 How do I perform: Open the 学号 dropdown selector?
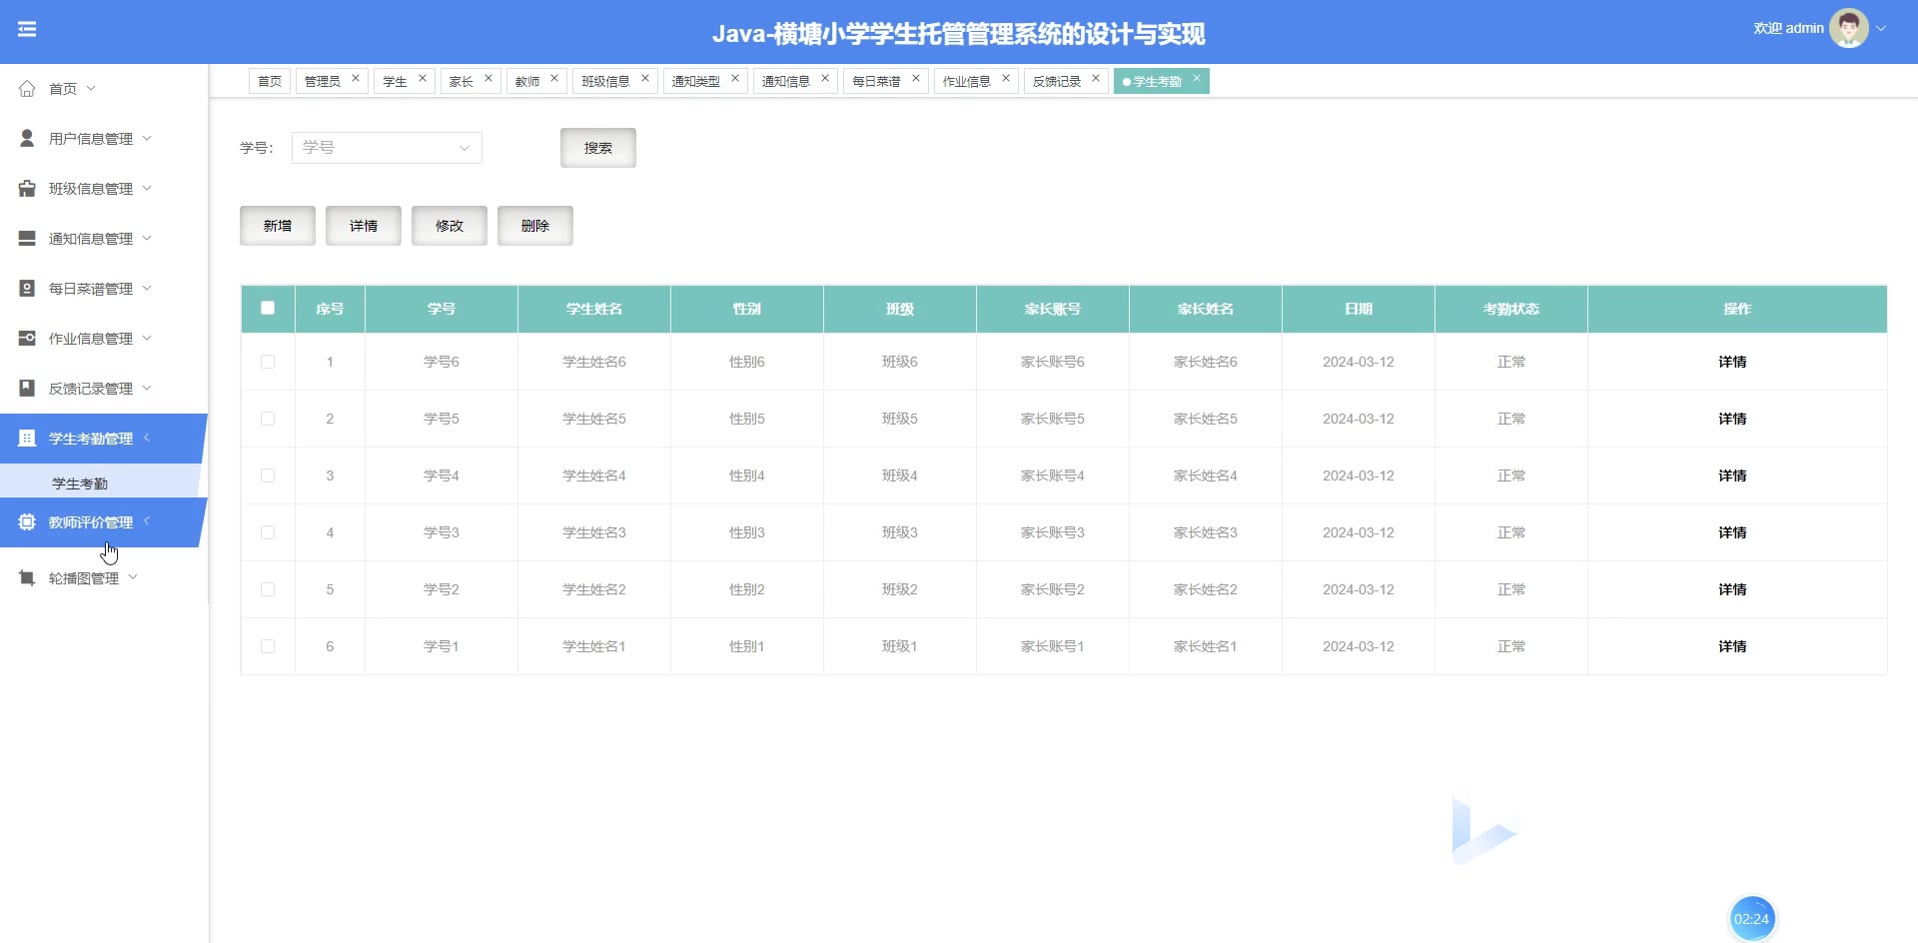pyautogui.click(x=387, y=148)
